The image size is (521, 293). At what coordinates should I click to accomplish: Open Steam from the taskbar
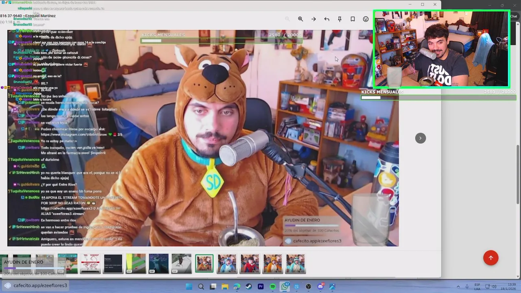249,286
